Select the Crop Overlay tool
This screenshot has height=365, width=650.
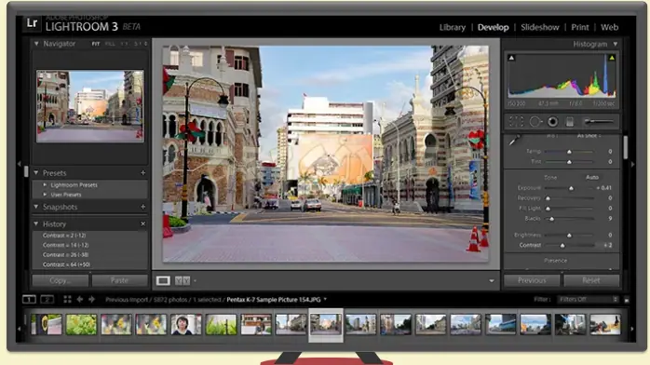516,121
